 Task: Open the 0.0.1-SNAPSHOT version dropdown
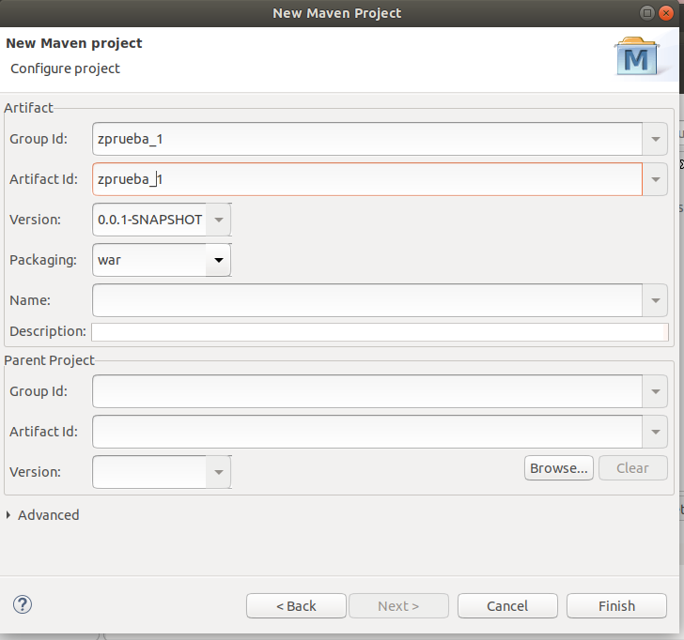[219, 220]
